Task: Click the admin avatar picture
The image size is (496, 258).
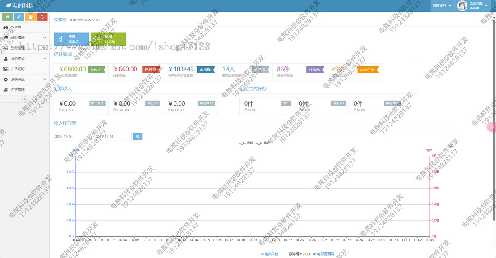Action: coord(462,6)
